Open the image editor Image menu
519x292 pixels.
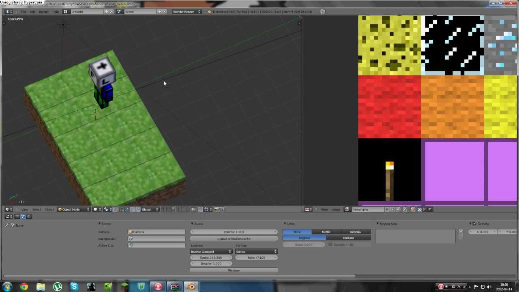(x=336, y=209)
